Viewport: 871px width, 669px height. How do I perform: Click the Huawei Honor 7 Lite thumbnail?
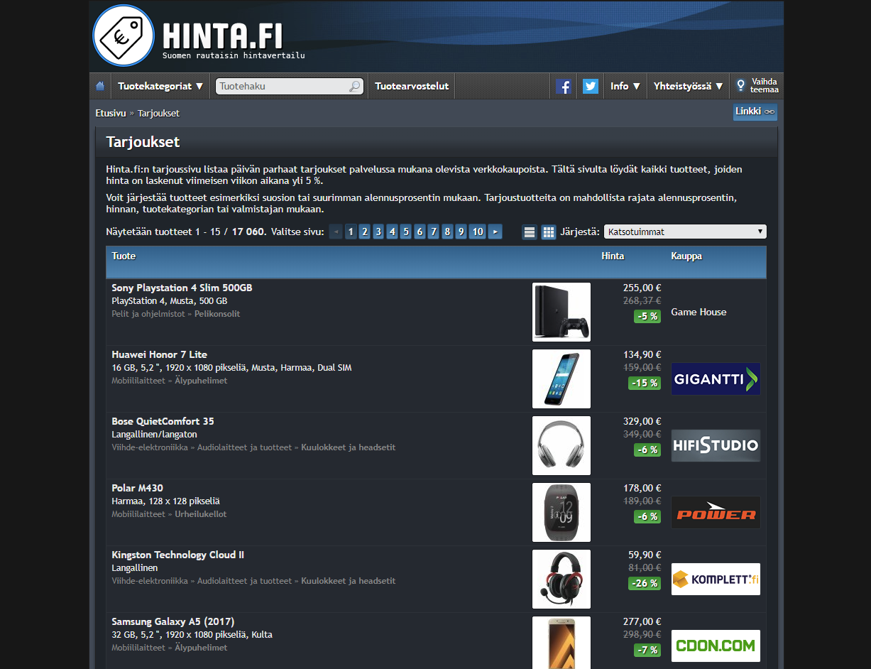tap(562, 379)
